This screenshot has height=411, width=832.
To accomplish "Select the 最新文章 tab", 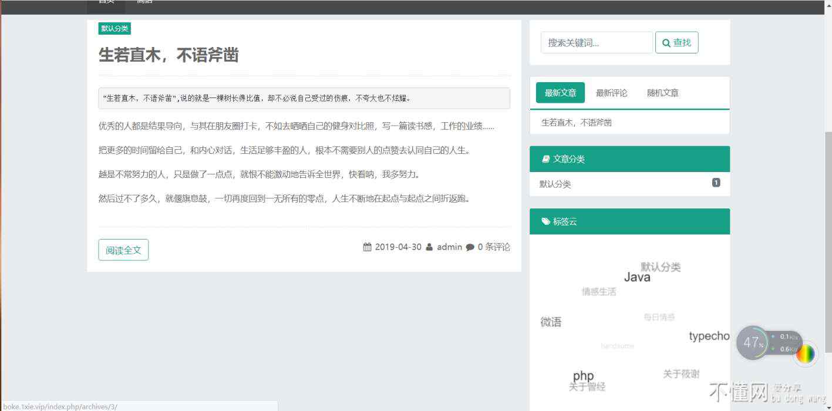I will pyautogui.click(x=560, y=93).
